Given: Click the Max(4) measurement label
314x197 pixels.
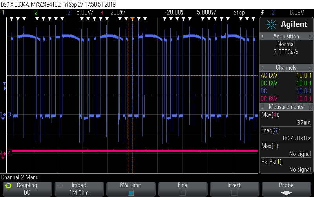Looking at the screenshot, I should [x=270, y=115].
